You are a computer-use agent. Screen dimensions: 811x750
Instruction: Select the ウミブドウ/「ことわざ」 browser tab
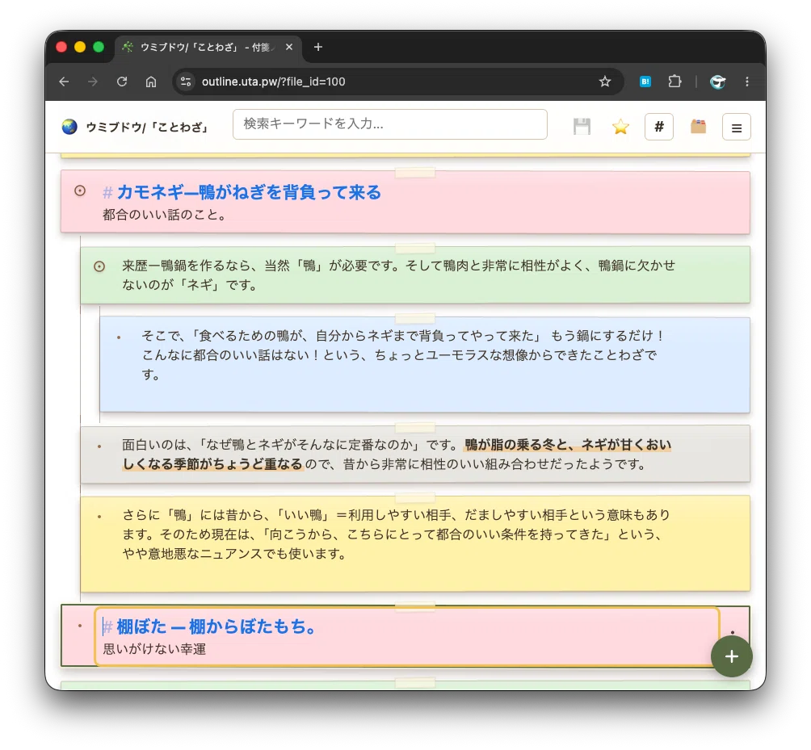tap(208, 47)
